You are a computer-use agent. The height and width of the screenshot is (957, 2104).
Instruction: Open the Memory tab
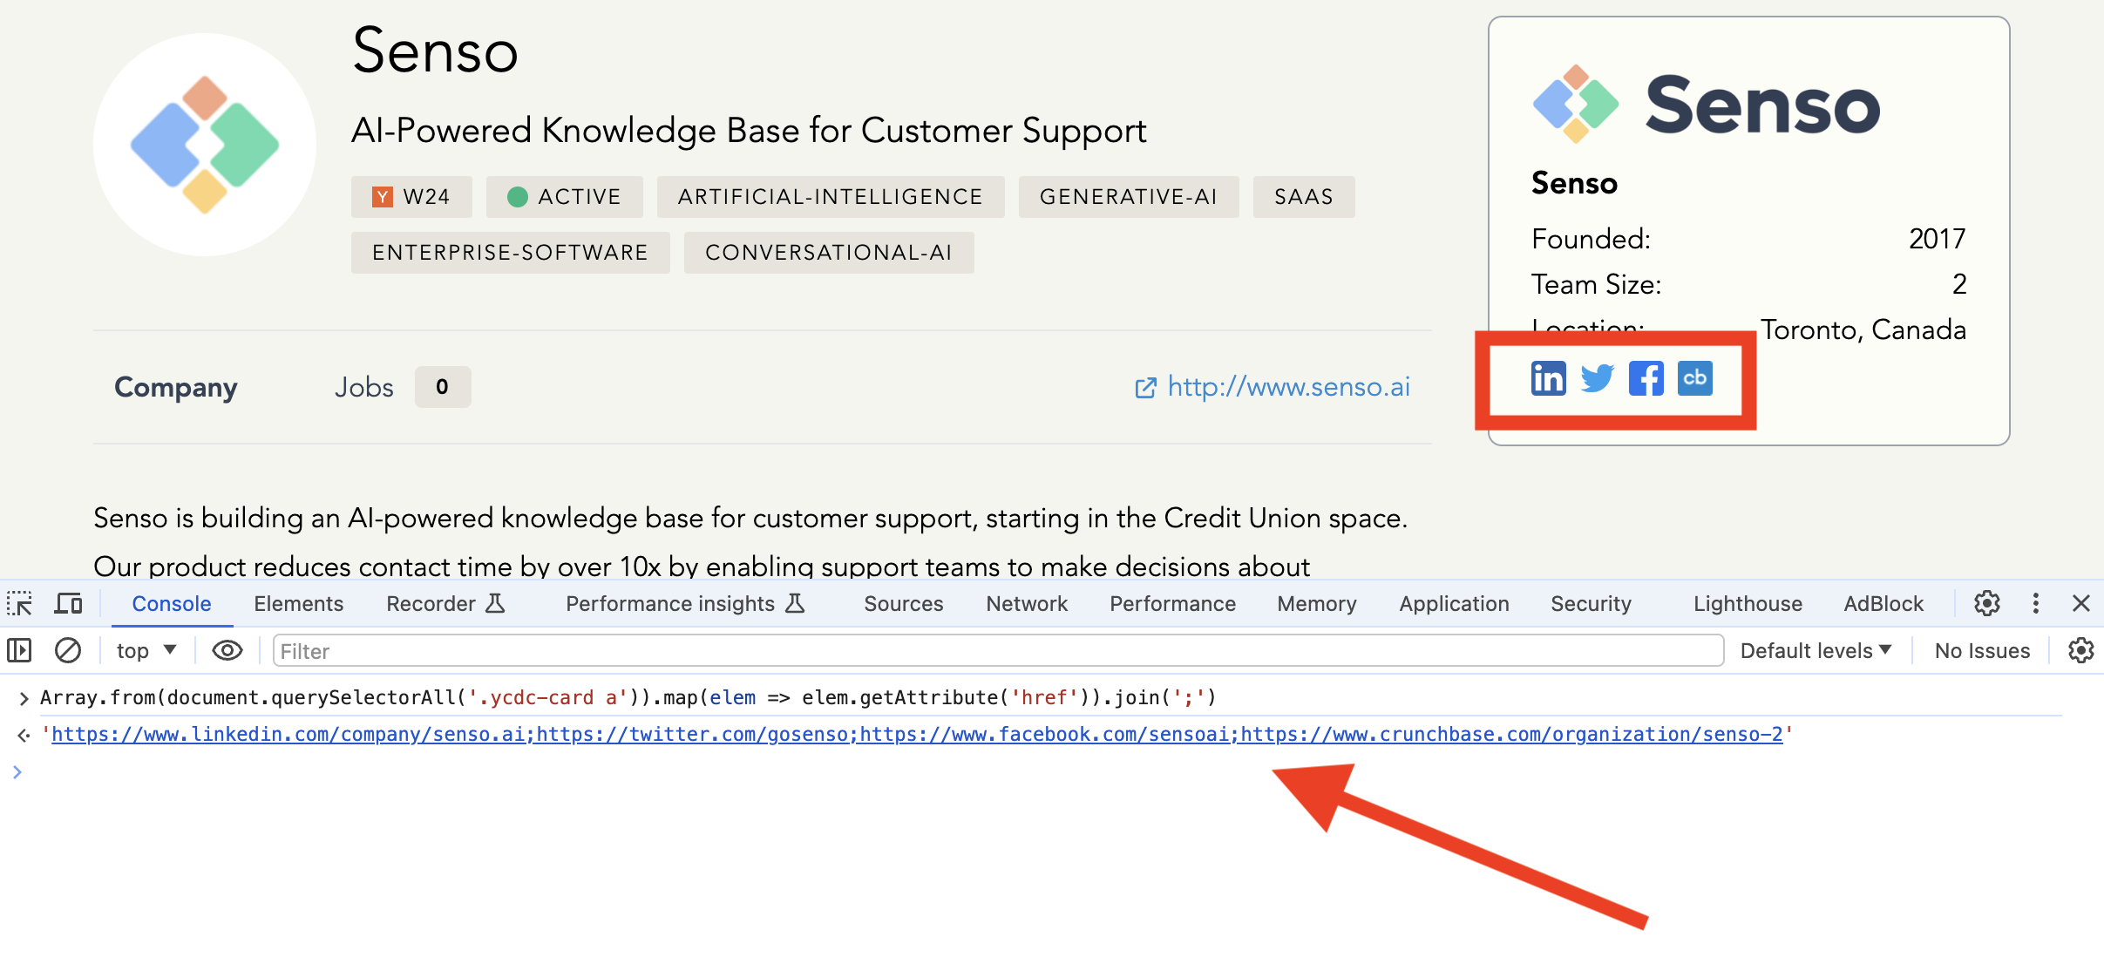tap(1316, 603)
